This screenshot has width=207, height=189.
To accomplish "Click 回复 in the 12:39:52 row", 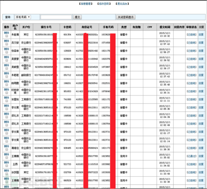I will tap(201, 59).
